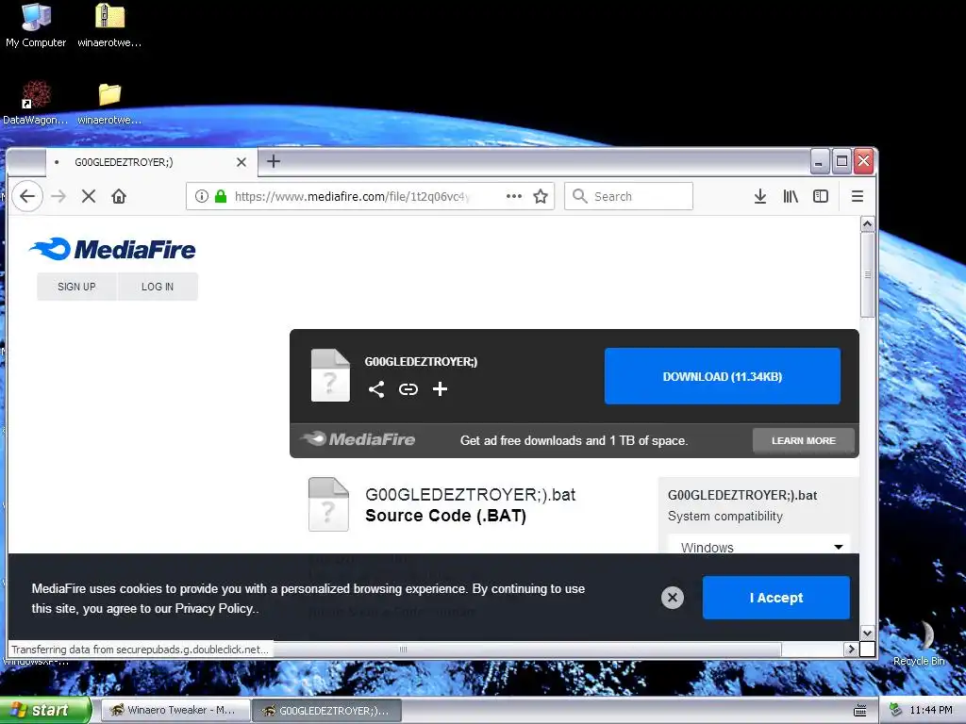The height and width of the screenshot is (724, 966).
Task: Click the vertical scrollbar thumb
Action: [868, 274]
